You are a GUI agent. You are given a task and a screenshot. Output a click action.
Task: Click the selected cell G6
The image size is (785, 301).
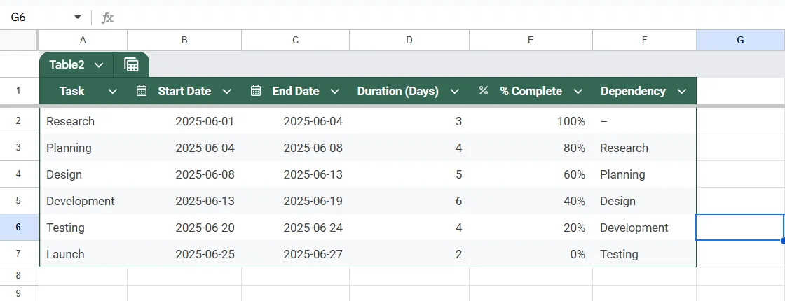point(740,227)
